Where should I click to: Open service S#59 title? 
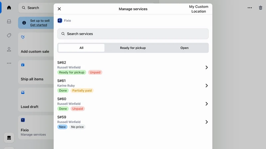pos(62,117)
